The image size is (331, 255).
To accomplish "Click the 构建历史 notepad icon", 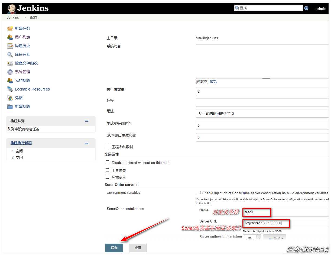I will (x=10, y=46).
